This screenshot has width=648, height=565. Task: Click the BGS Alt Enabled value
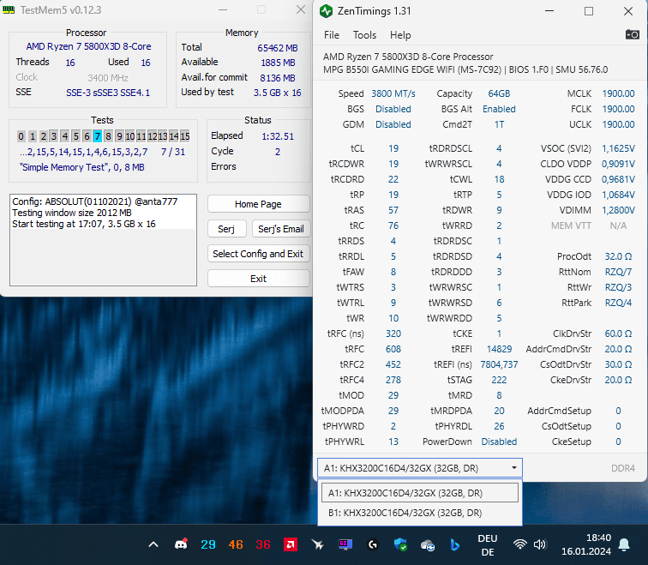[499, 109]
